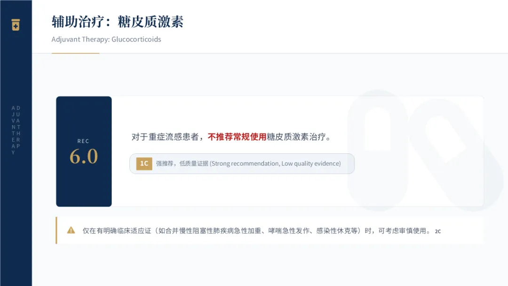
Task: Click the warning note about 感染性休克
Action: point(270,230)
